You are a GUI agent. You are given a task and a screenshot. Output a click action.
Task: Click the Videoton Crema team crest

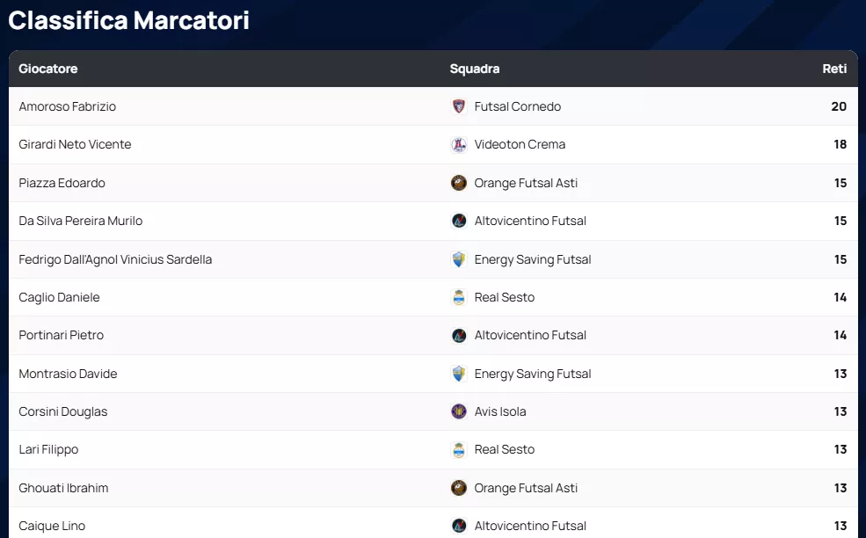tap(459, 145)
